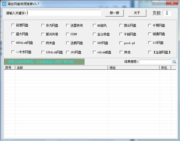Enable the 微云网盘 checkbox
Image resolution: width=180 pixels, height=141 pixels.
[x=121, y=25]
